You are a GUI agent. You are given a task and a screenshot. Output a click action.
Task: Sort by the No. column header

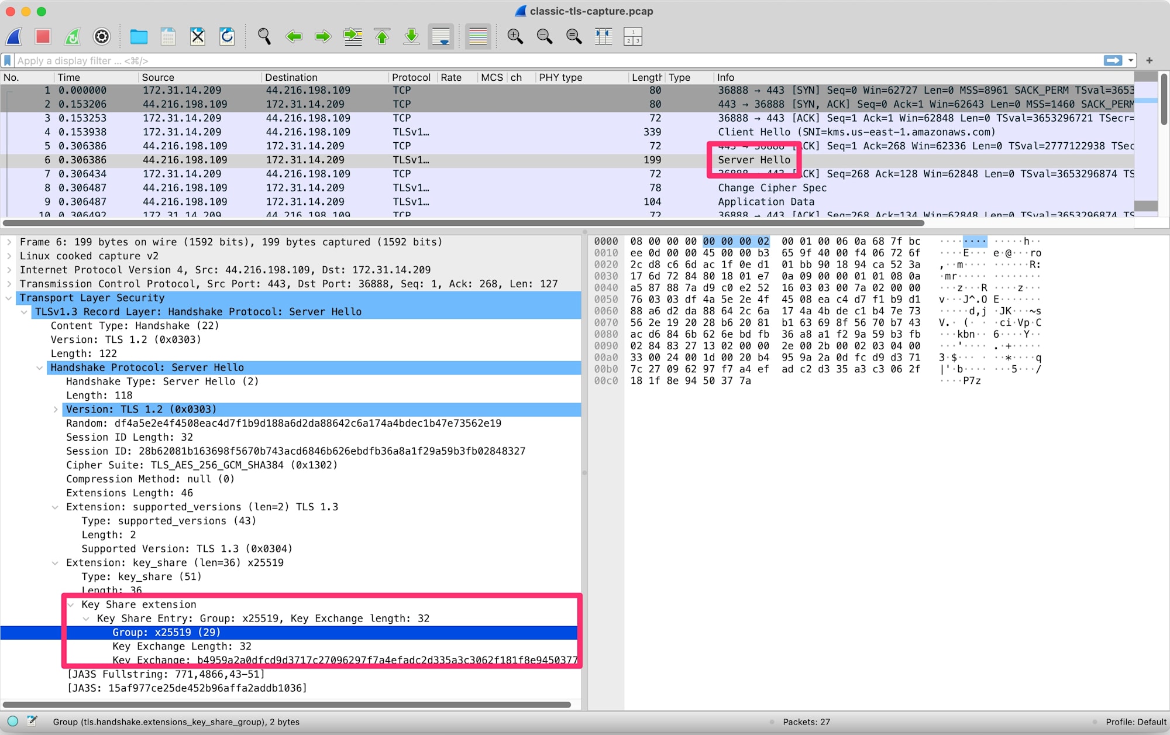(27, 77)
